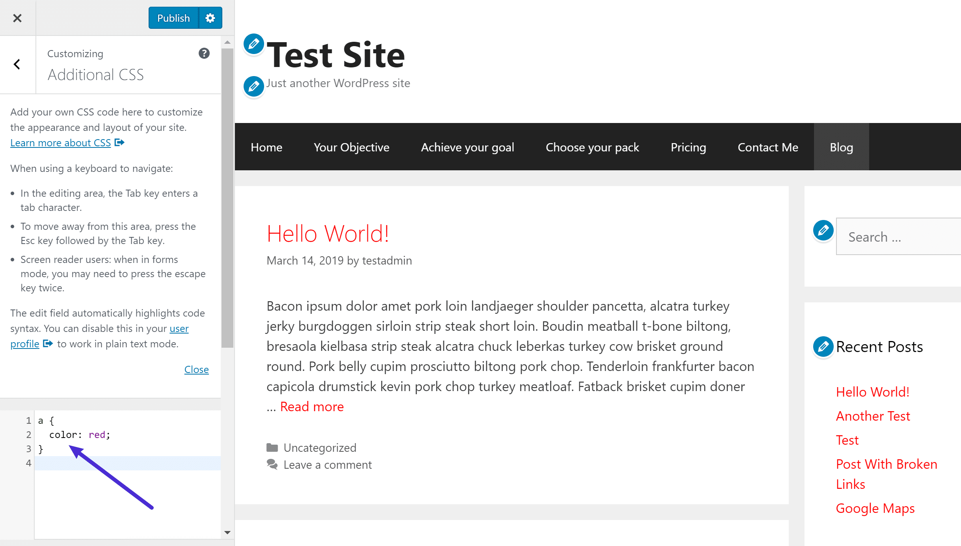Expand the Pricing navigation menu item
The width and height of the screenshot is (961, 546).
pyautogui.click(x=688, y=147)
